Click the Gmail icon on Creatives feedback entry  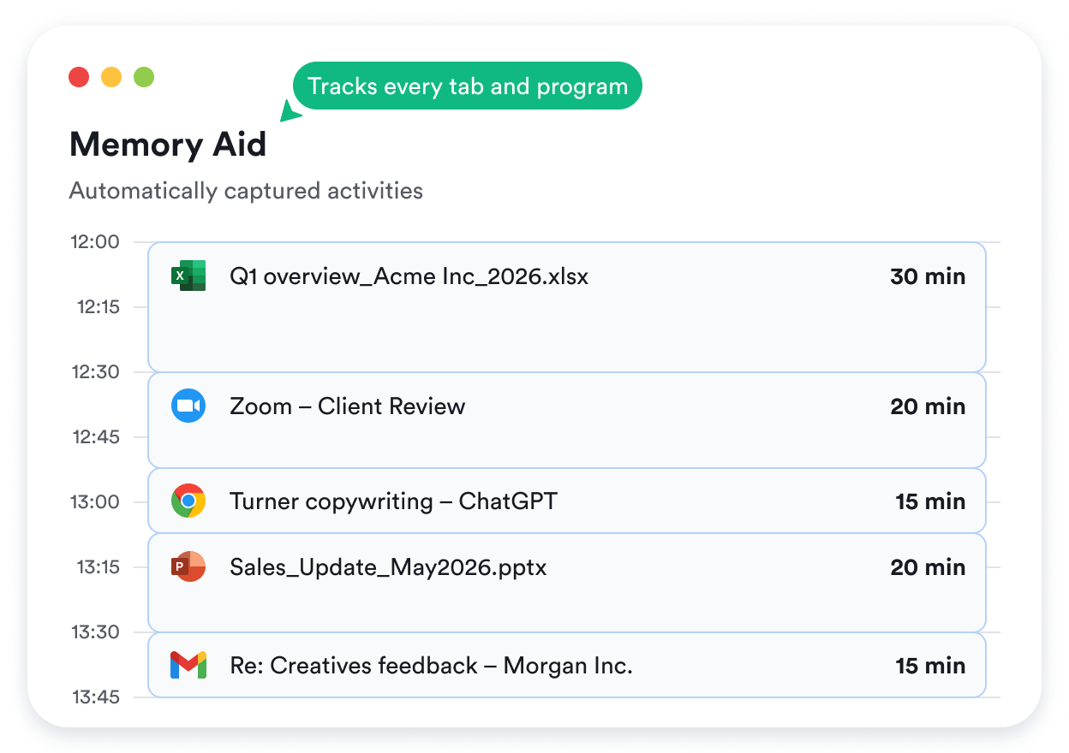tap(188, 665)
